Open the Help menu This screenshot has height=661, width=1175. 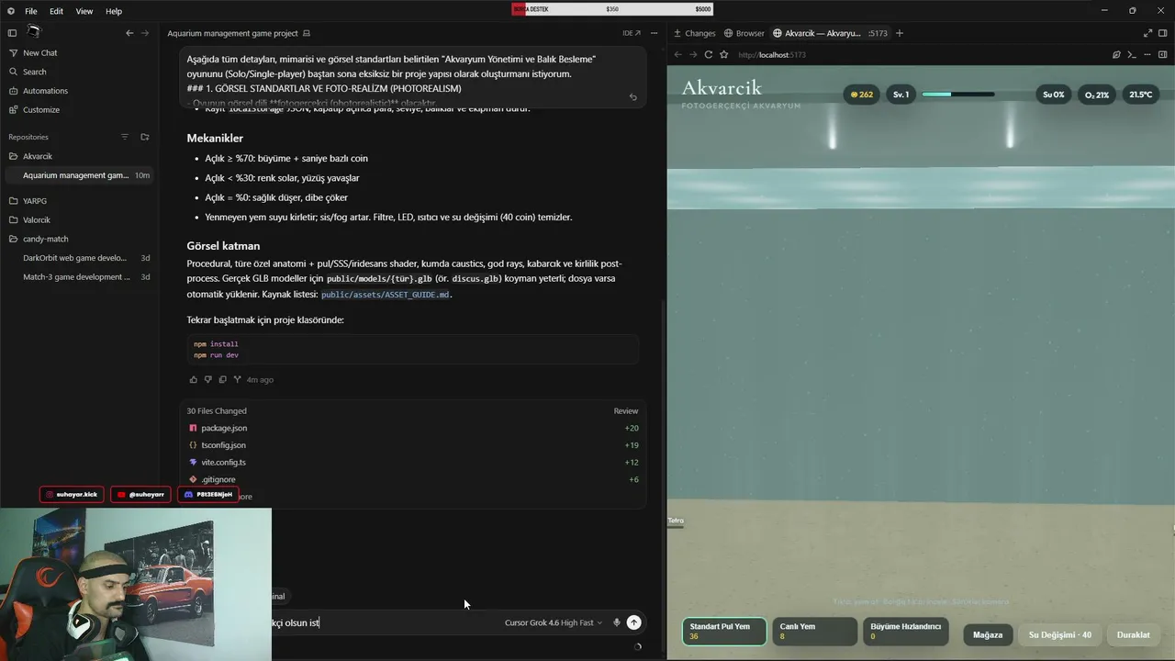pyautogui.click(x=114, y=11)
